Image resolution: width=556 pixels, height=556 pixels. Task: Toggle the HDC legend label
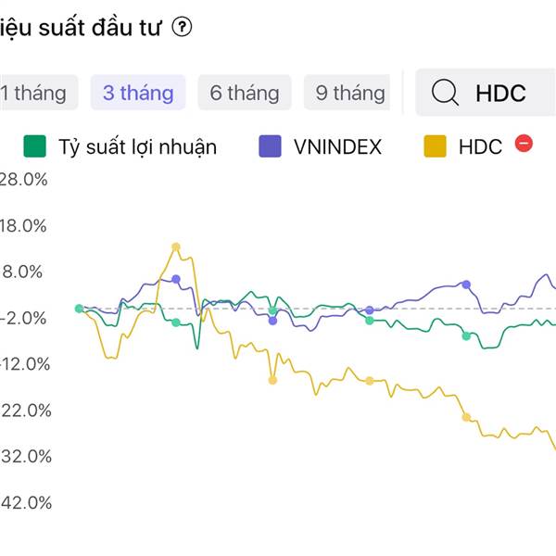(480, 146)
